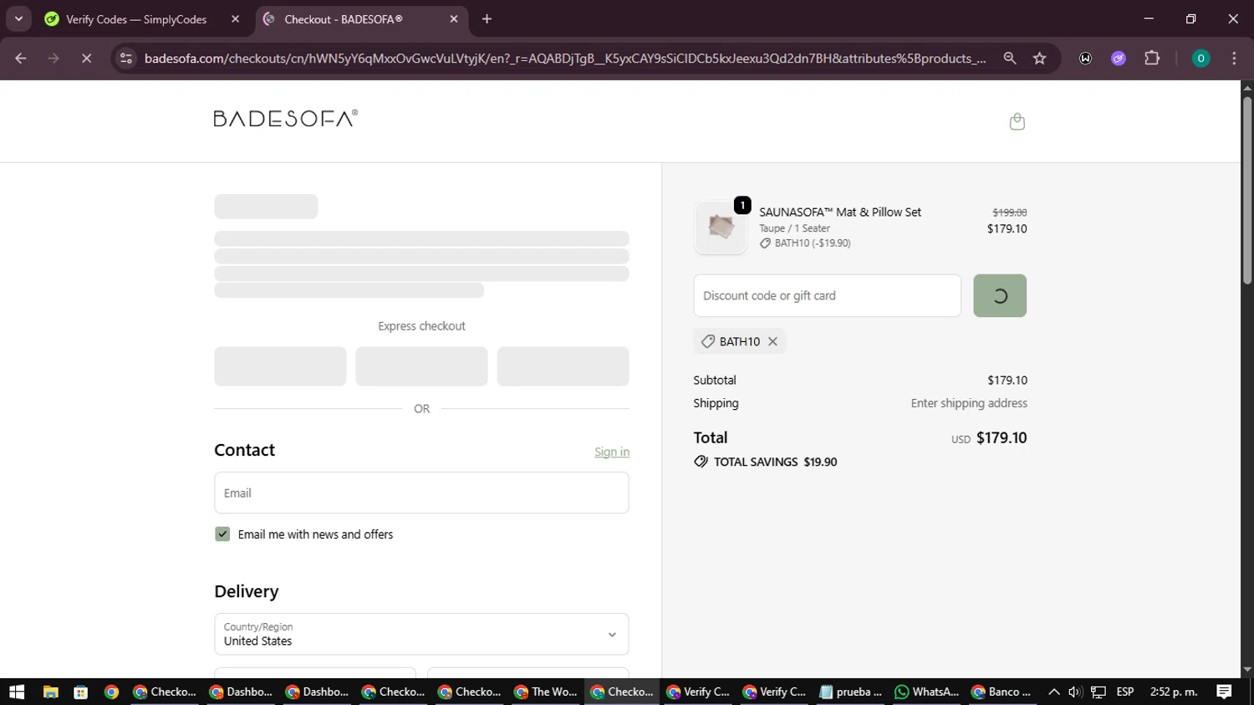The image size is (1254, 705).
Task: Open site information icon in address bar
Action: coord(126,59)
